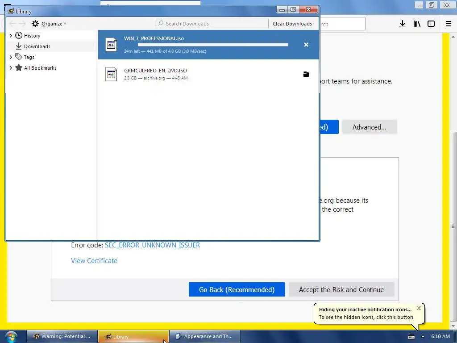The image size is (457, 343).
Task: Open Firefox Library toolbar icon
Action: (x=417, y=24)
